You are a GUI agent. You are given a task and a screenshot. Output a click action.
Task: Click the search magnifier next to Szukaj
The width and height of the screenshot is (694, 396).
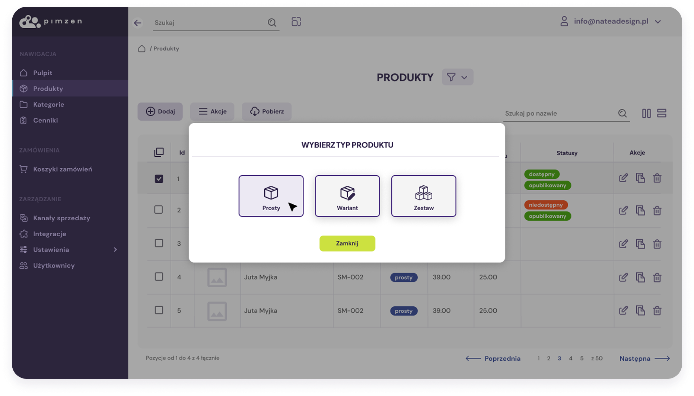pyautogui.click(x=272, y=23)
